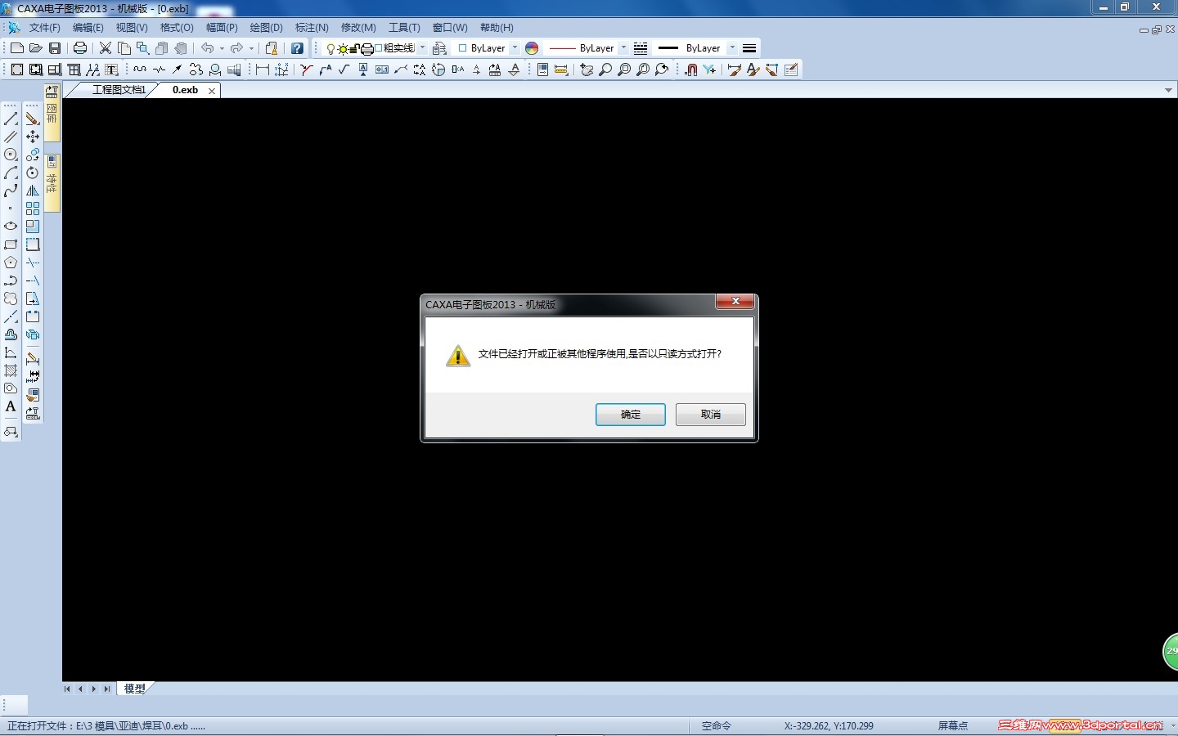Print the drawing using the printer icon
Screen dimensions: 1178x736
click(80, 48)
